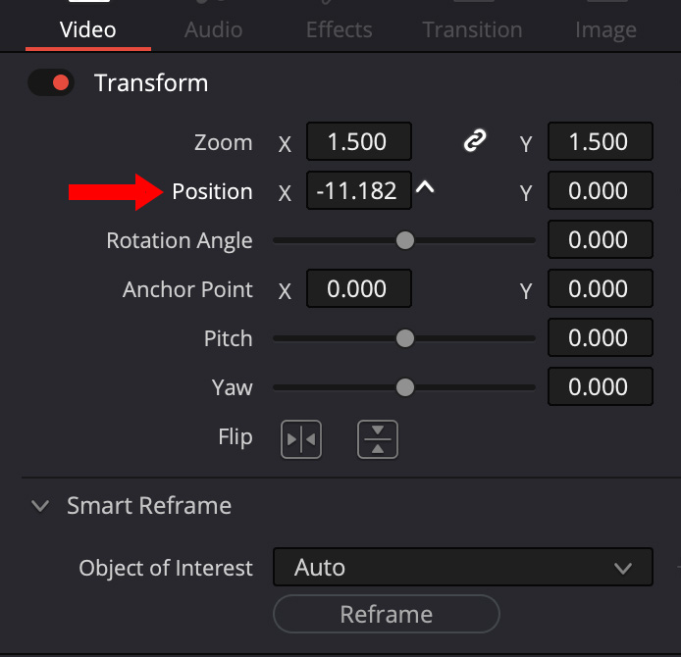
Task: Click the Pitch slider handle
Action: pos(404,338)
